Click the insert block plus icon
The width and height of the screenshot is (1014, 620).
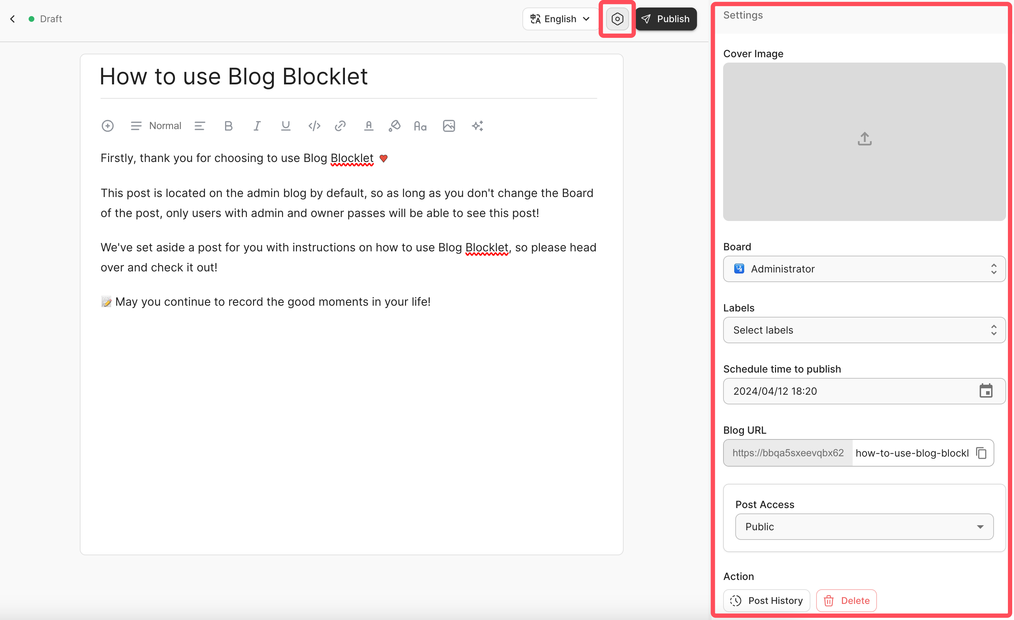(107, 126)
